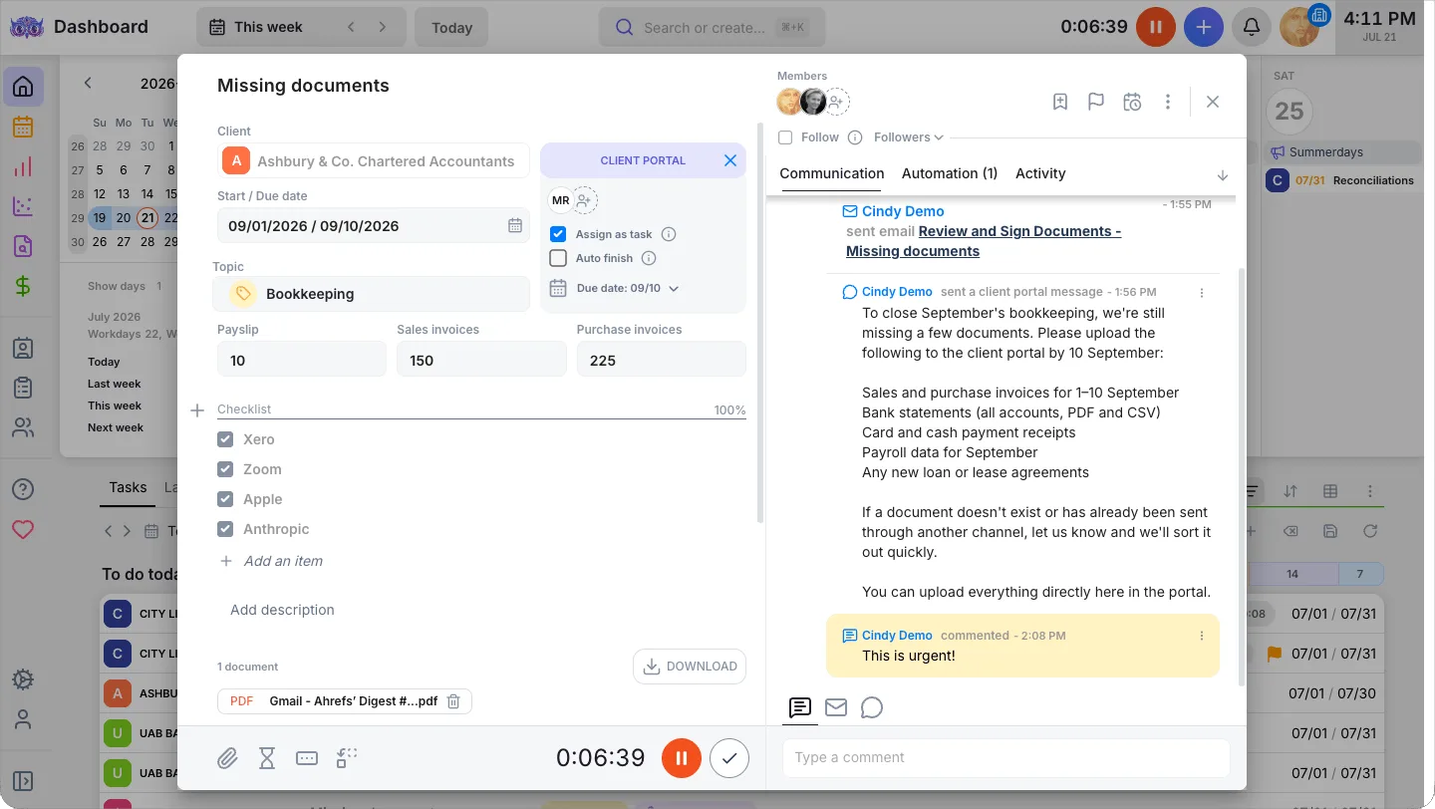Image resolution: width=1435 pixels, height=809 pixels.
Task: Open the help question mark icon
Action: 23,489
